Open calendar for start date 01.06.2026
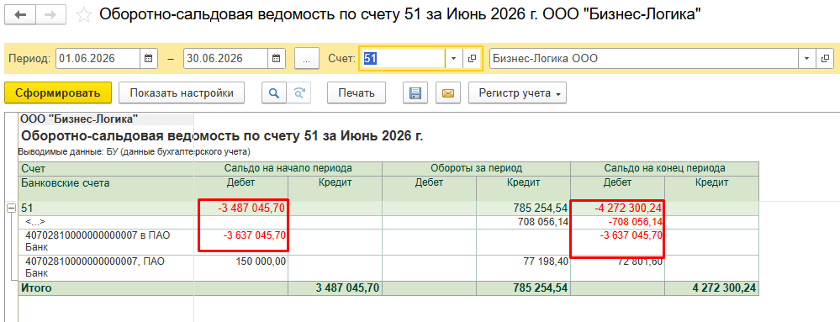 pos(149,58)
